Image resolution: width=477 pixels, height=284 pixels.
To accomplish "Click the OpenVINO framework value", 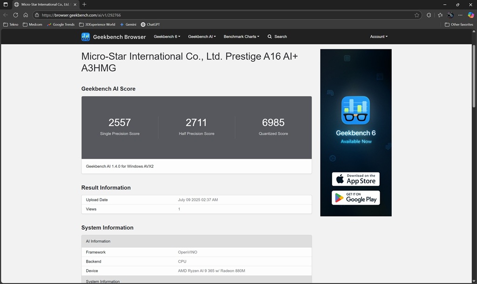I will [187, 252].
